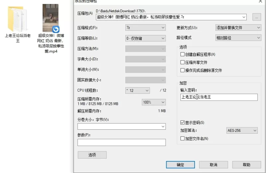The image size is (266, 173).
Task: Uncheck 显示密码 checkbox
Action: (x=182, y=122)
